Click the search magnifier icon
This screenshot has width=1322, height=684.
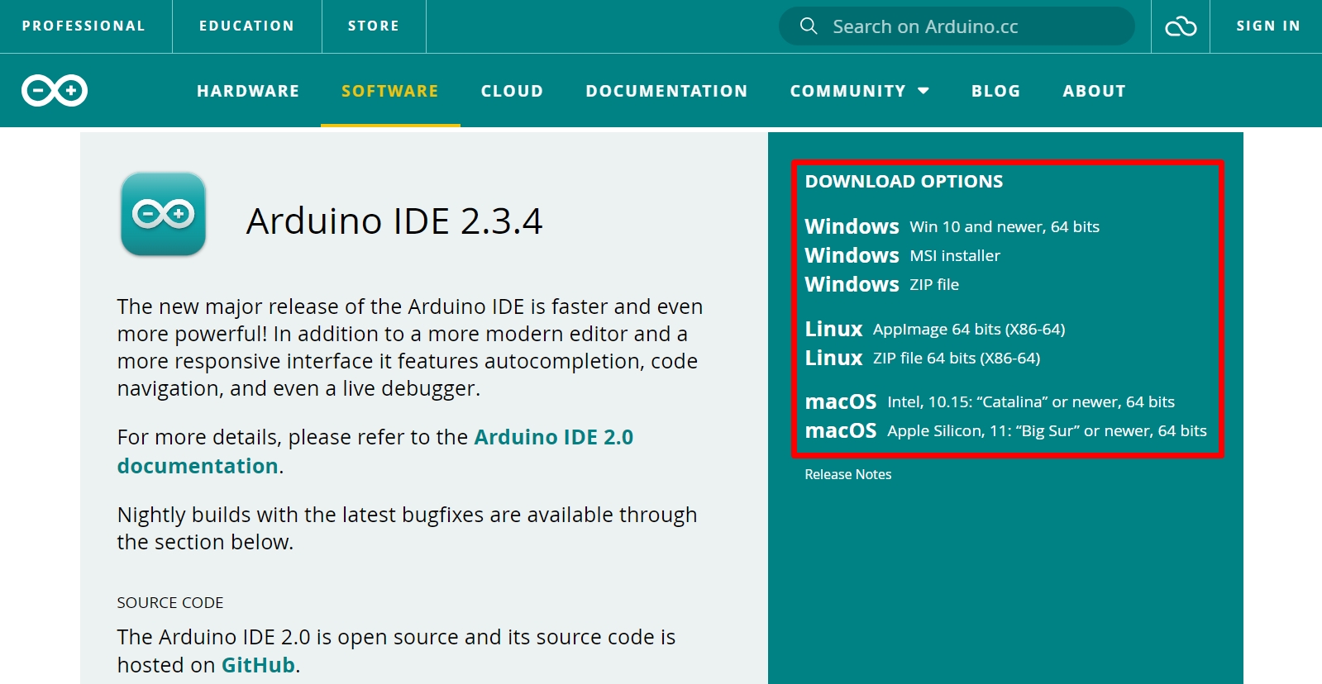[x=809, y=26]
